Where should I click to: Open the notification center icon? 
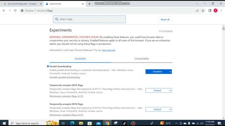pos(219,123)
